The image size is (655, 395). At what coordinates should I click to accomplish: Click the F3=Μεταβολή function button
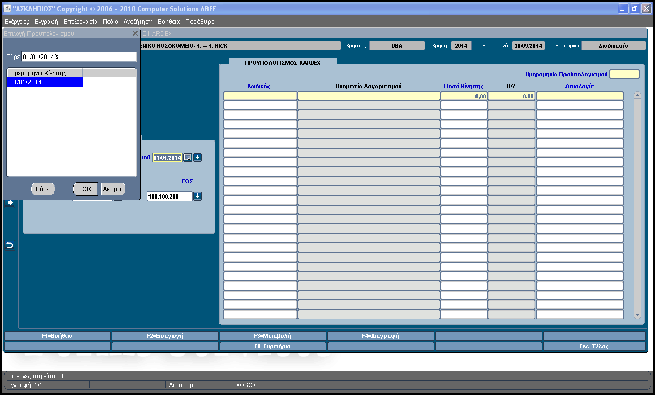point(273,336)
